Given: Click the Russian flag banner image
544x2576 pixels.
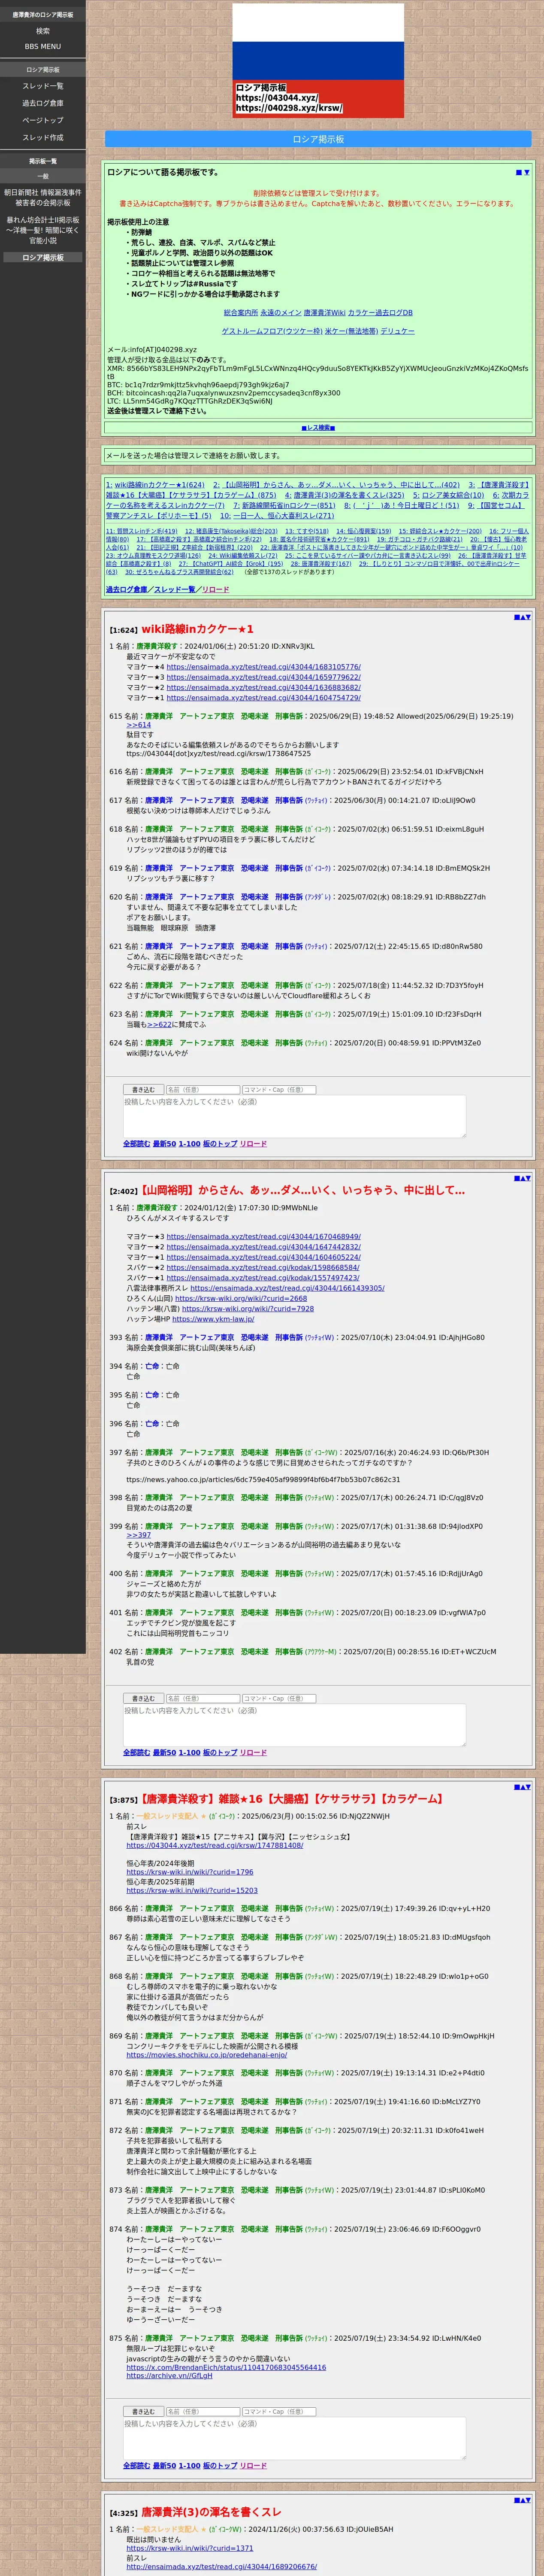Looking at the screenshot, I should [318, 61].
